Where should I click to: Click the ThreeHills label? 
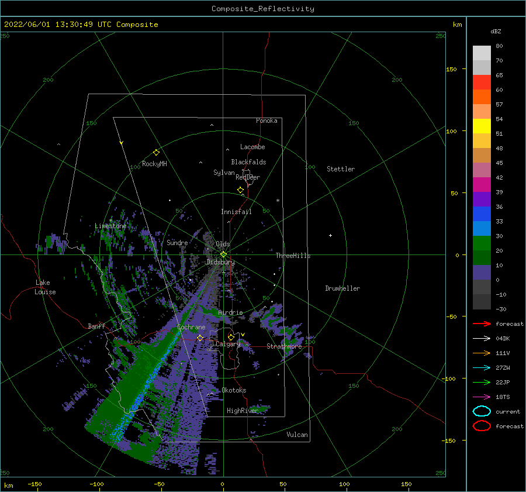[x=293, y=256]
